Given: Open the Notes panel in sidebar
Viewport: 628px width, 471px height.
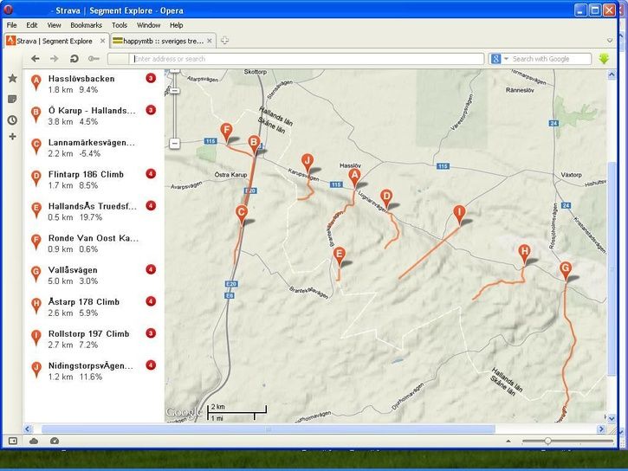Looking at the screenshot, I should coord(12,99).
